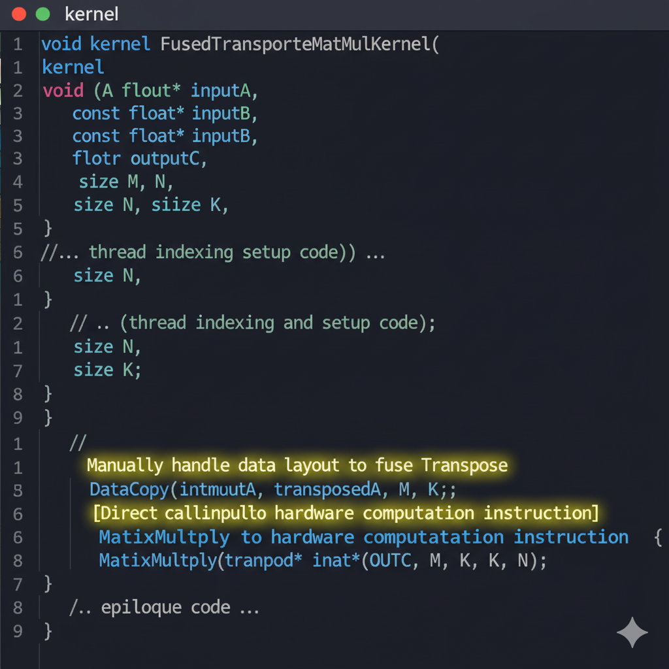This screenshot has width=669, height=669.
Task: Click comment "(thread indexing and setup code);"
Action: [x=277, y=323]
